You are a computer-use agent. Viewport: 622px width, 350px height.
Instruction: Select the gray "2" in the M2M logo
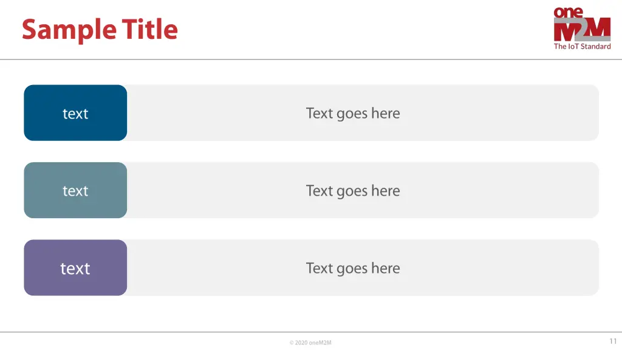[x=581, y=29]
